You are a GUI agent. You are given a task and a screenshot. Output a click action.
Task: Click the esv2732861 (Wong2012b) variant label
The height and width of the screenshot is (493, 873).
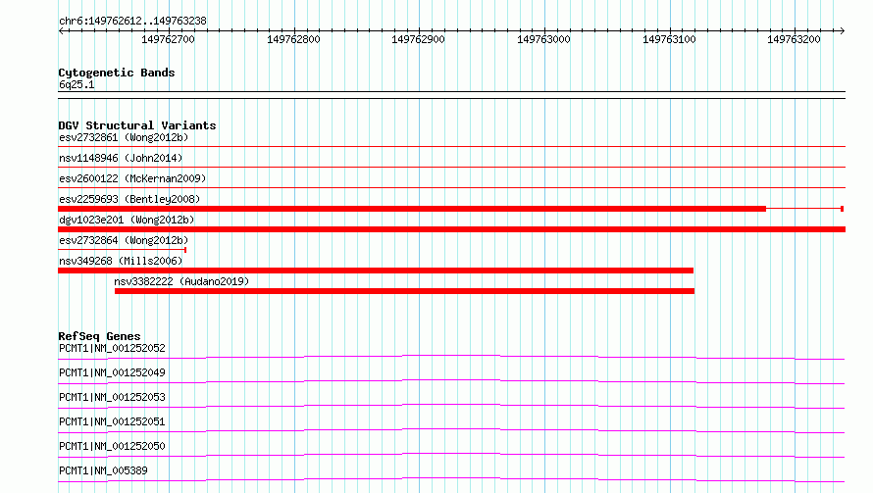(124, 137)
